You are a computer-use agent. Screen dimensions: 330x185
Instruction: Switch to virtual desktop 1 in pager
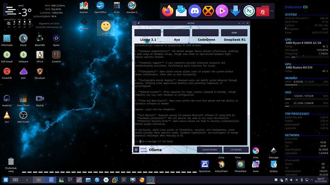coord(15,180)
